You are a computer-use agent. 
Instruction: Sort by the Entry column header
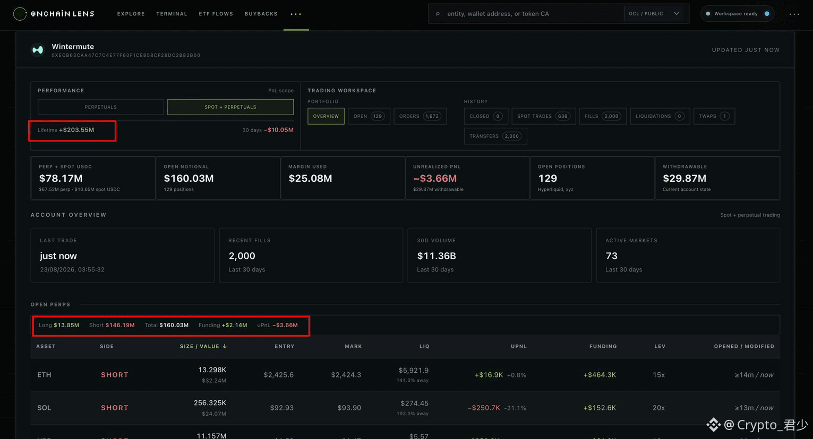coord(285,346)
